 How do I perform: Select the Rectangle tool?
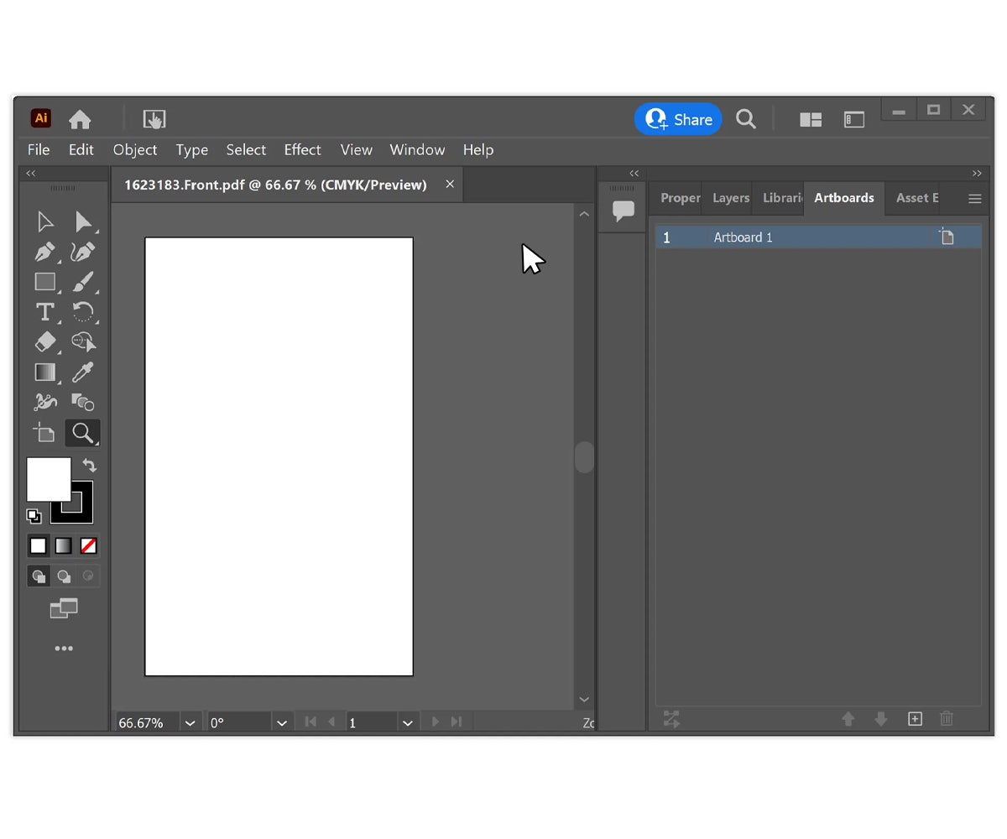click(45, 282)
